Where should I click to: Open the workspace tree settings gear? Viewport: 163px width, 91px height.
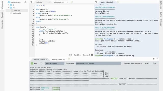point(26,2)
